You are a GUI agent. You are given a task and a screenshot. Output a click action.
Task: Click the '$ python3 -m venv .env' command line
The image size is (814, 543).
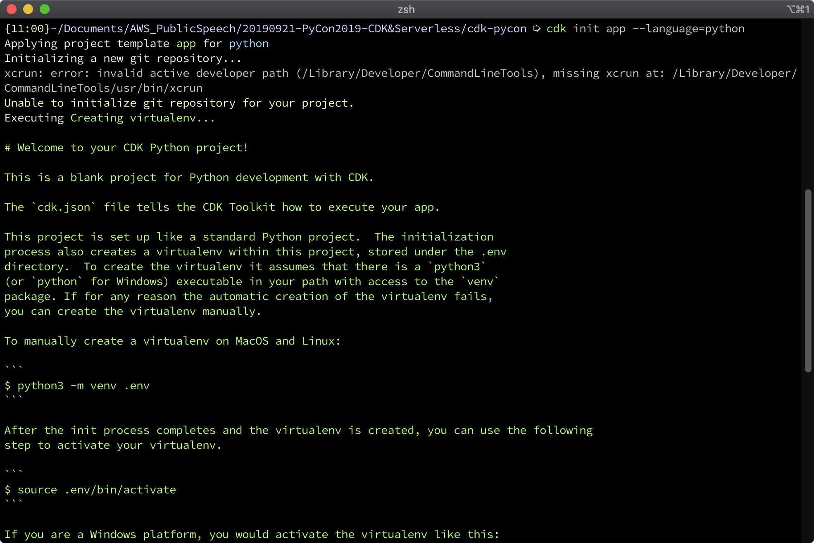click(77, 386)
